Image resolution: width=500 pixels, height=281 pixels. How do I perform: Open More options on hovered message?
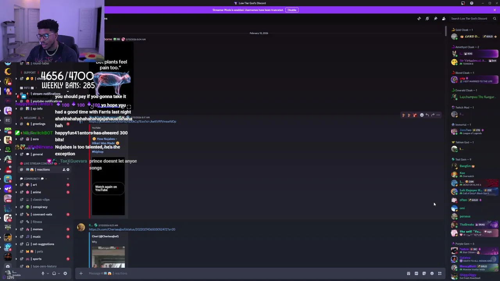coord(438,115)
